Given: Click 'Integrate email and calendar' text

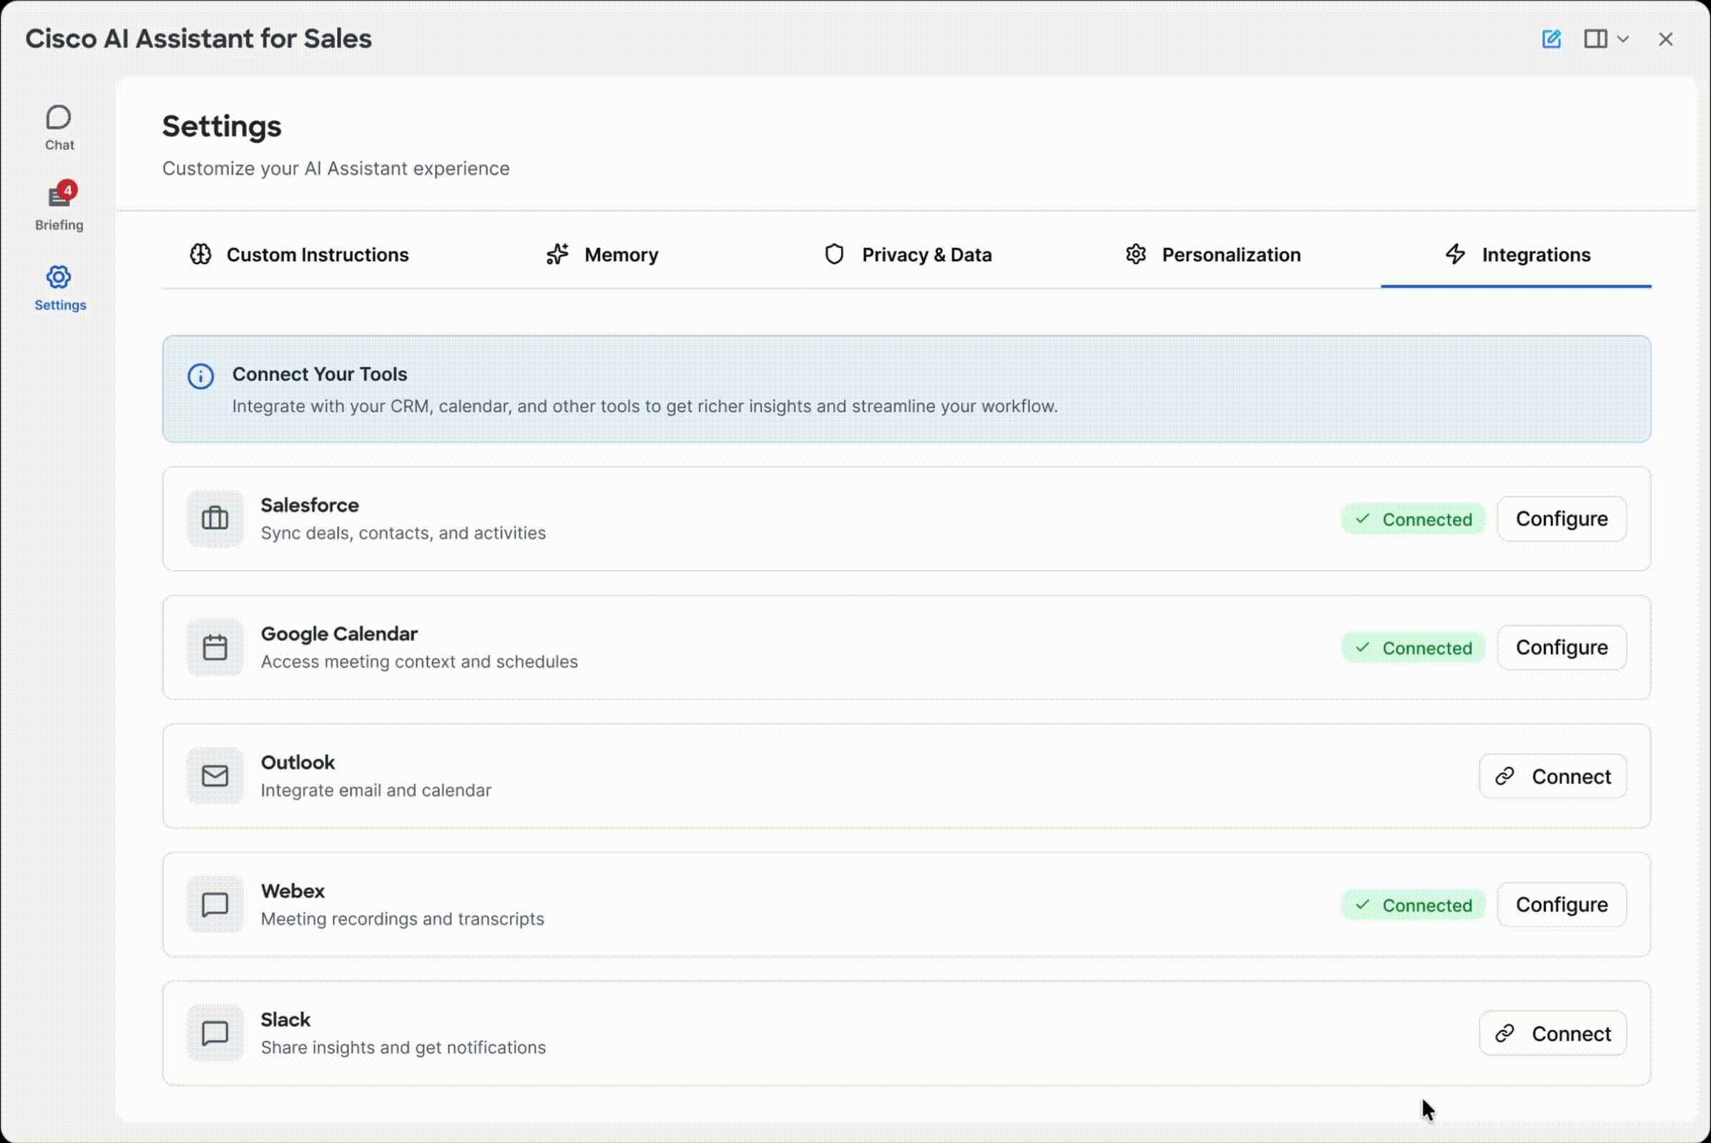Looking at the screenshot, I should tap(376, 791).
